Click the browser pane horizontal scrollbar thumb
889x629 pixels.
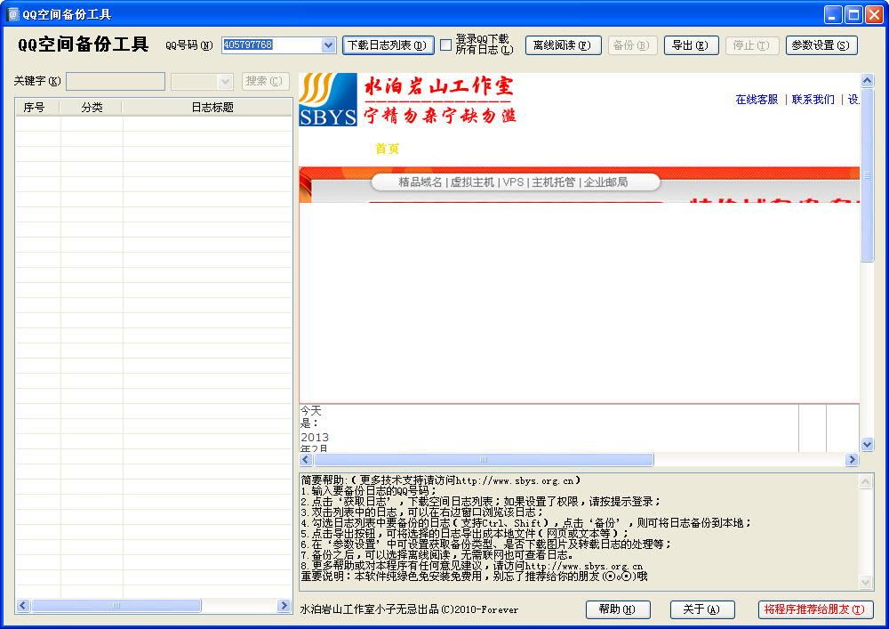click(x=484, y=459)
